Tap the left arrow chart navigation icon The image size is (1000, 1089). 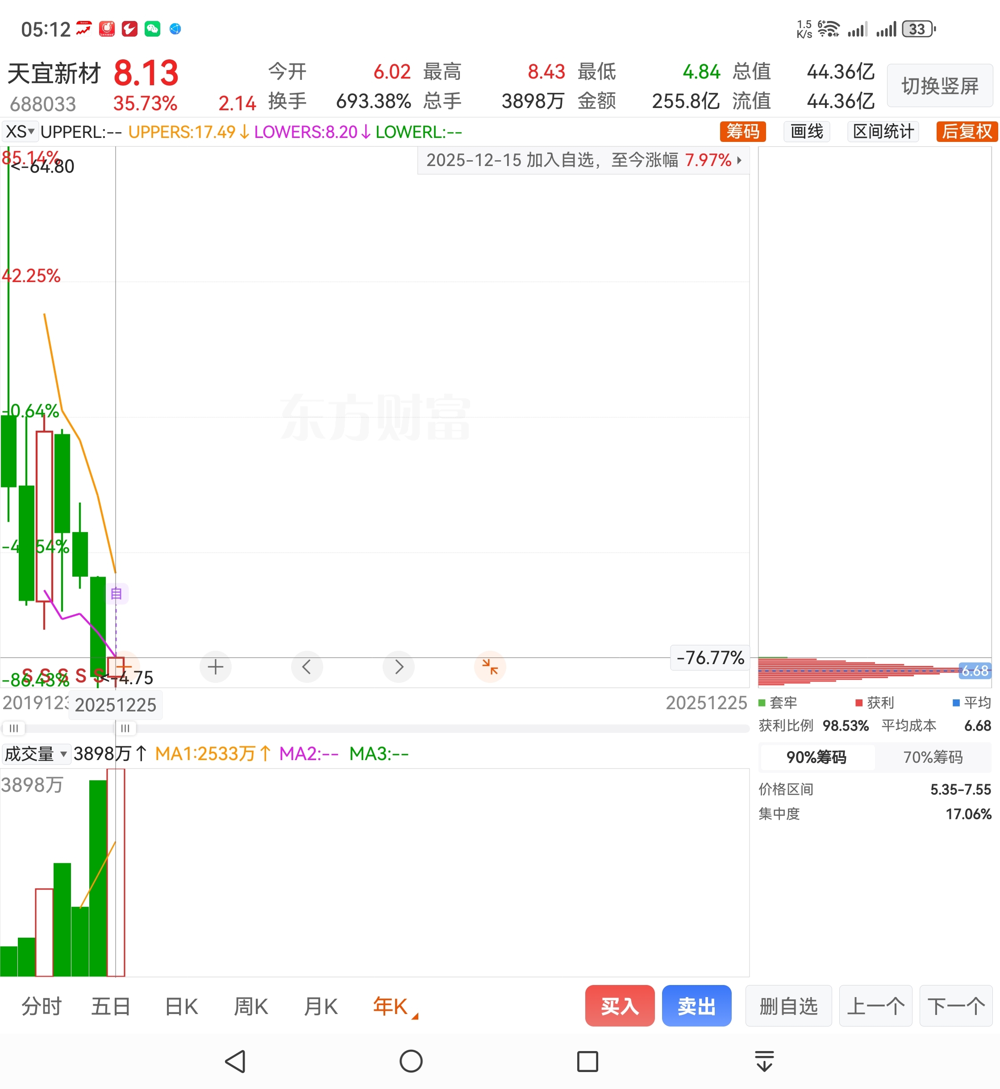(307, 666)
